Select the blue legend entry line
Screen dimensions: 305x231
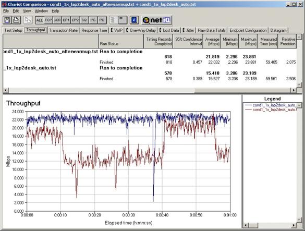(271, 105)
